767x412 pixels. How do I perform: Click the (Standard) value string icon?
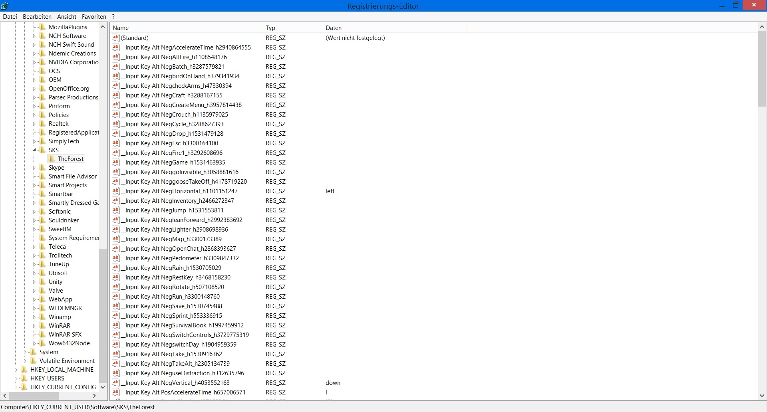point(116,38)
